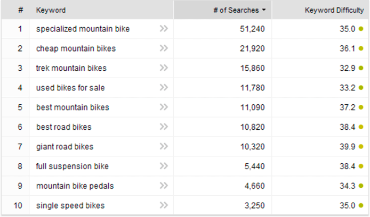Image resolution: width=370 pixels, height=217 pixels.
Task: Click double-chevron beside full suspension bike
Action: coord(164,166)
